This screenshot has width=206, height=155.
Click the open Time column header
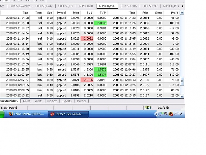[x=15, y=13]
